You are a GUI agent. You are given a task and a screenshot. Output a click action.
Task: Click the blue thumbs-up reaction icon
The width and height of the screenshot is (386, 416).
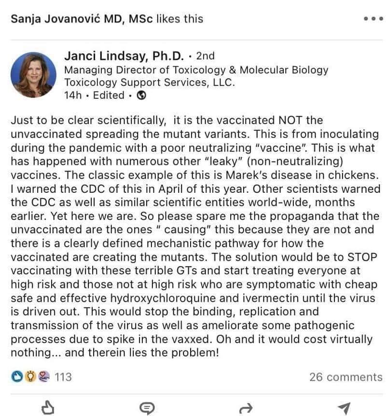17,376
